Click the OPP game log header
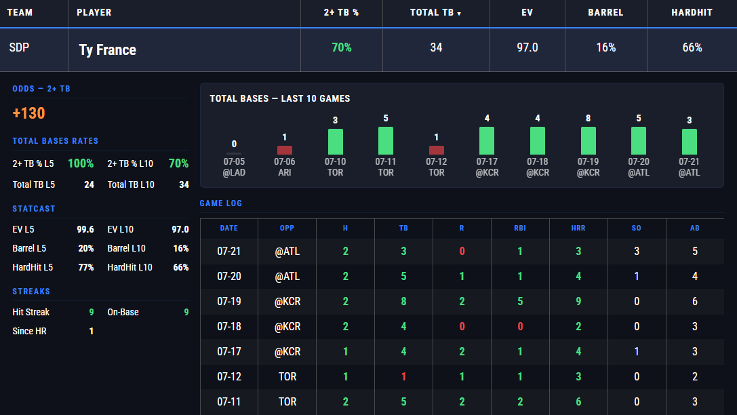Image resolution: width=737 pixels, height=415 pixels. pyautogui.click(x=287, y=228)
